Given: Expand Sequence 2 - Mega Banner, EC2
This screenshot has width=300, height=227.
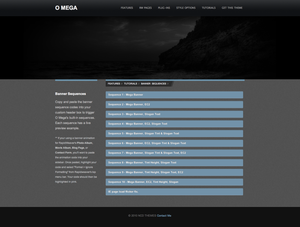Looking at the screenshot, I should (x=174, y=104).
